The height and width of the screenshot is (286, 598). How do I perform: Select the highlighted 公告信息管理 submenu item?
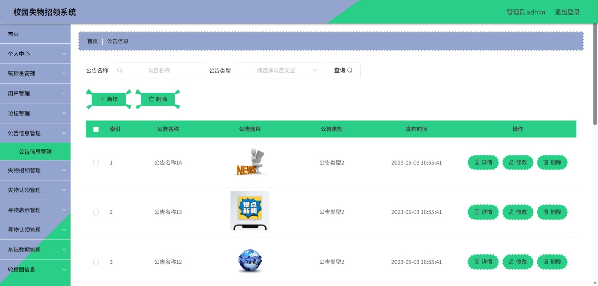pyautogui.click(x=35, y=151)
